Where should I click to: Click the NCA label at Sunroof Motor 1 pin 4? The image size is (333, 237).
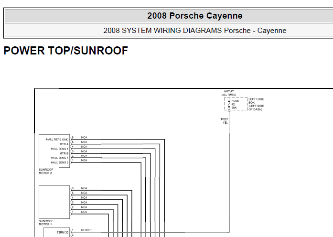[84, 197]
